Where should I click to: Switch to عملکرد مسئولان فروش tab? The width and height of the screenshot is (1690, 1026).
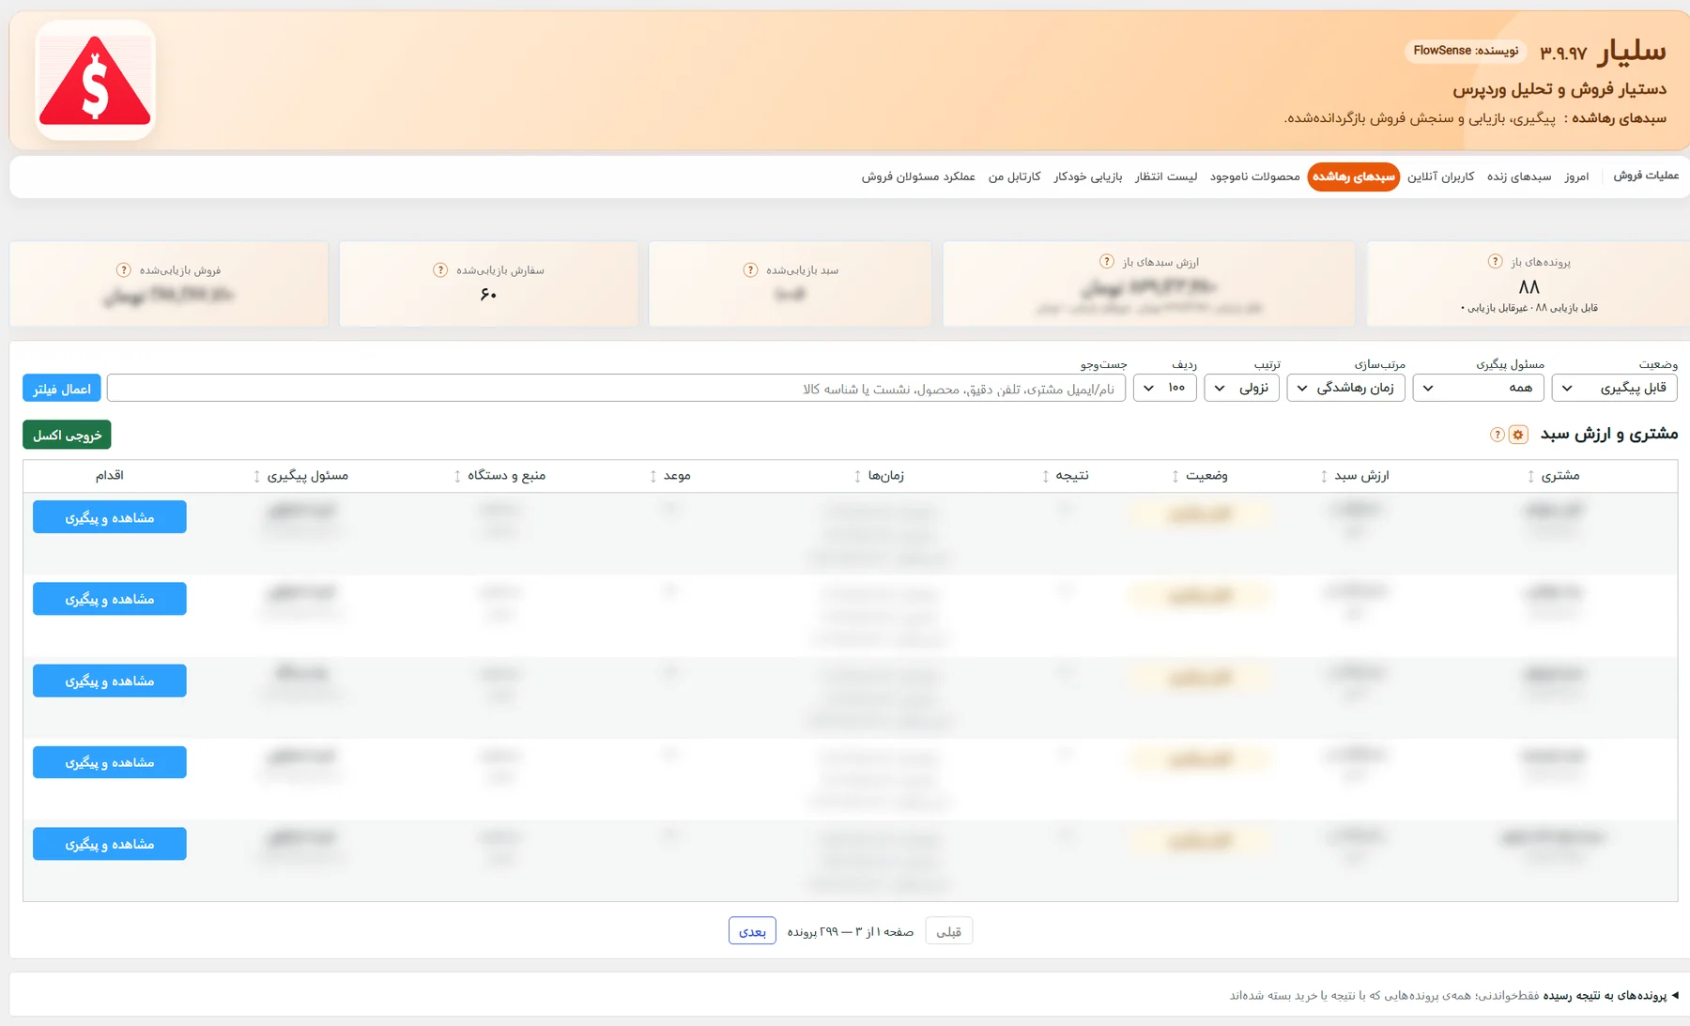coord(918,176)
